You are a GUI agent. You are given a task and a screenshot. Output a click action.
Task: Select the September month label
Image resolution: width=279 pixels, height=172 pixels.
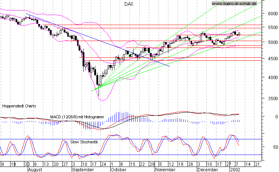pos(83,170)
